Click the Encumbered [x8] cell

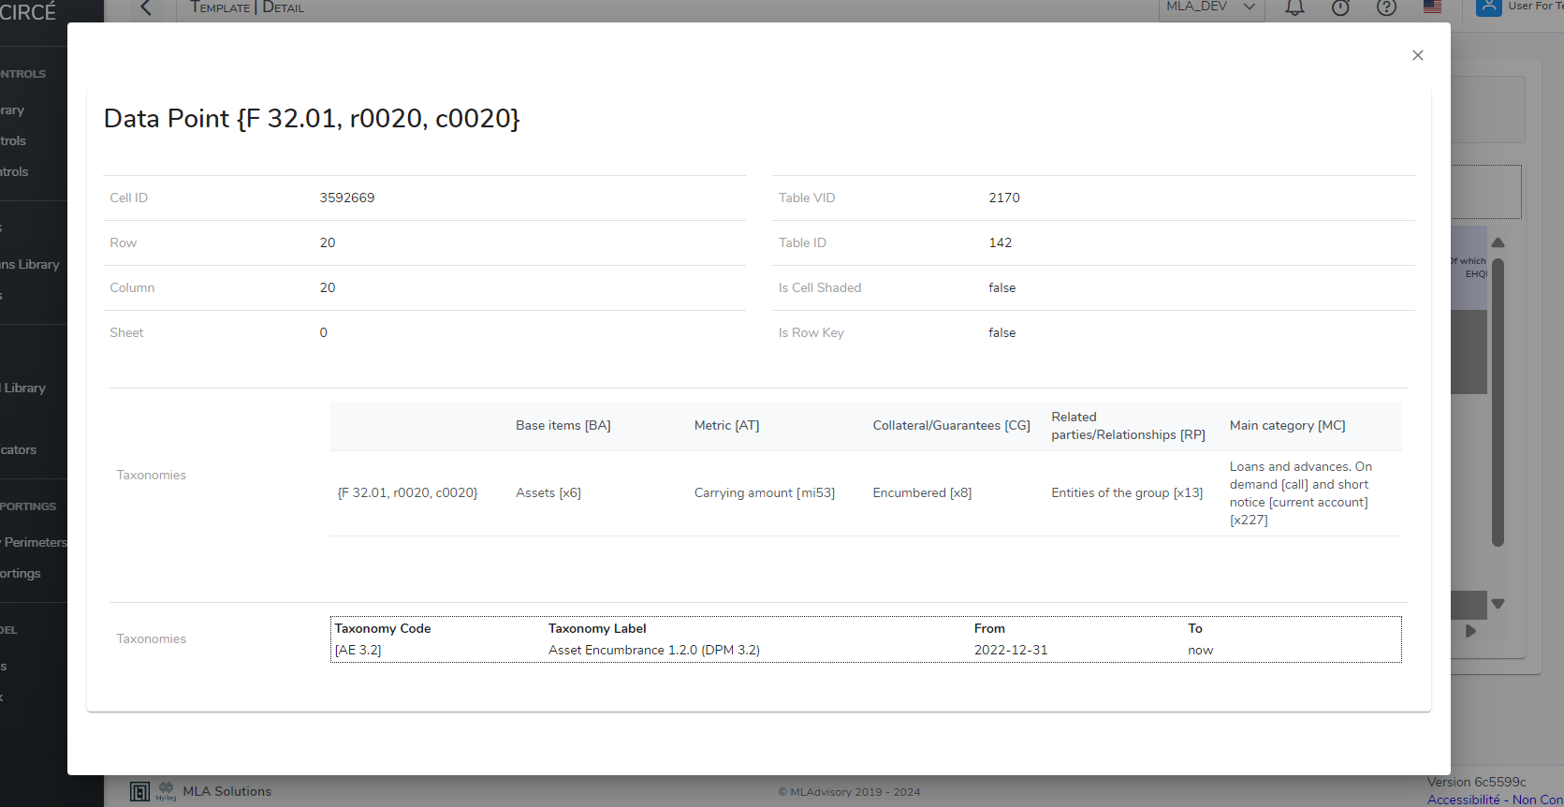pyautogui.click(x=923, y=492)
